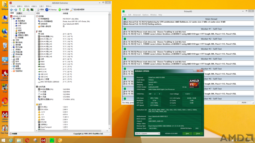Open Prime95 Advanced menu
The height and width of the screenshot is (143, 255).
click(137, 15)
